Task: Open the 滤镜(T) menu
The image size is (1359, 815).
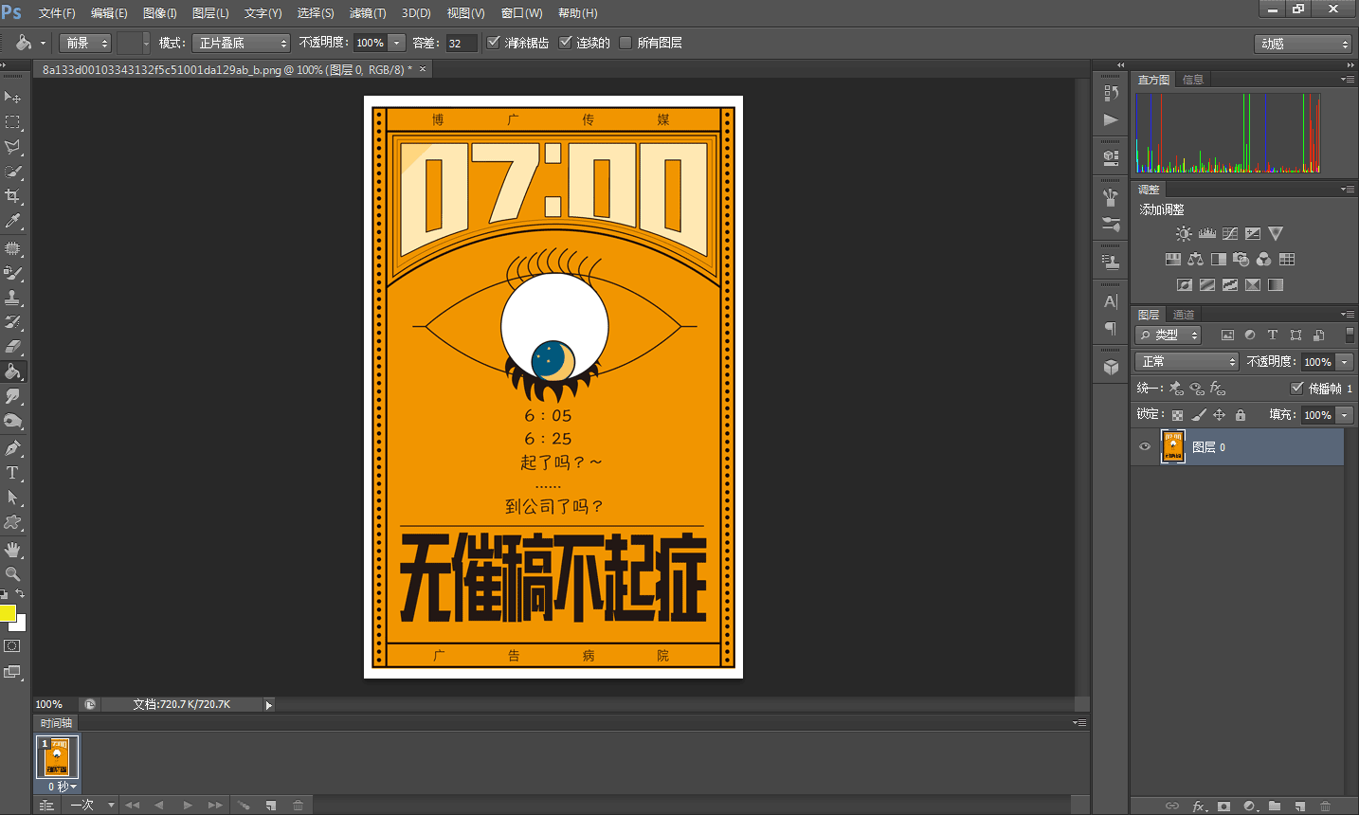Action: pos(368,13)
